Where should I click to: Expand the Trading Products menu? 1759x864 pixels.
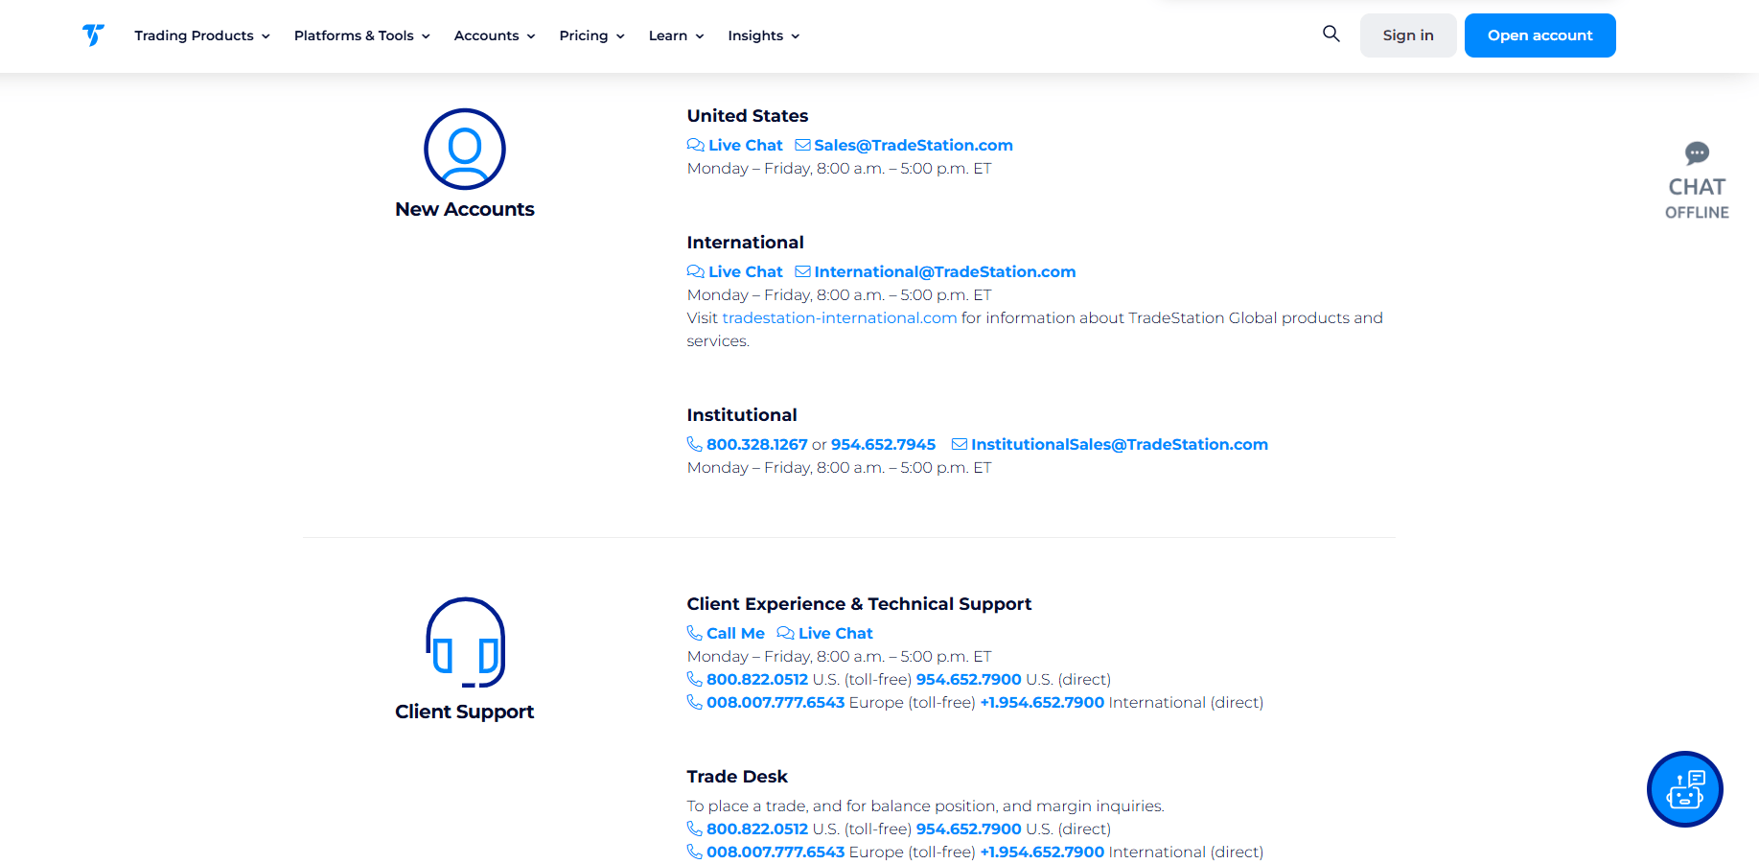[202, 35]
